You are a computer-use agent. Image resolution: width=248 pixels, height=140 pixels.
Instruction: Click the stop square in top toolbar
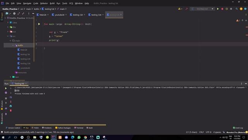pos(231,9)
